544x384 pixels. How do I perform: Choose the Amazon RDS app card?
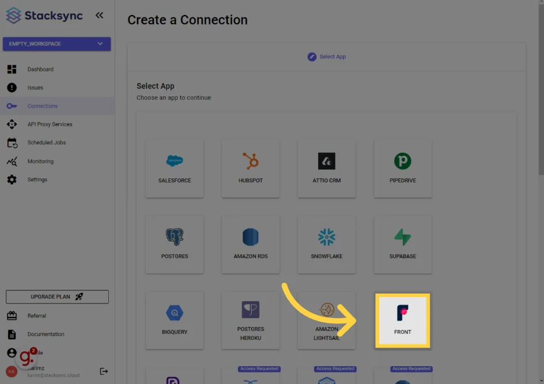tap(251, 245)
